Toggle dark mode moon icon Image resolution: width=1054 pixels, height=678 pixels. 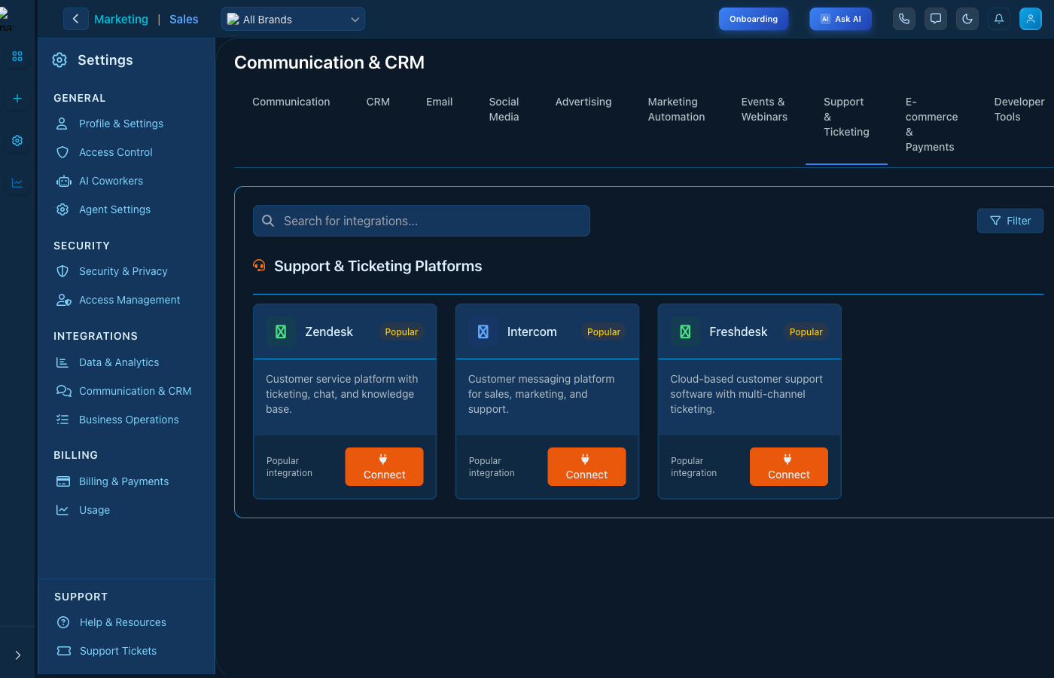click(967, 19)
